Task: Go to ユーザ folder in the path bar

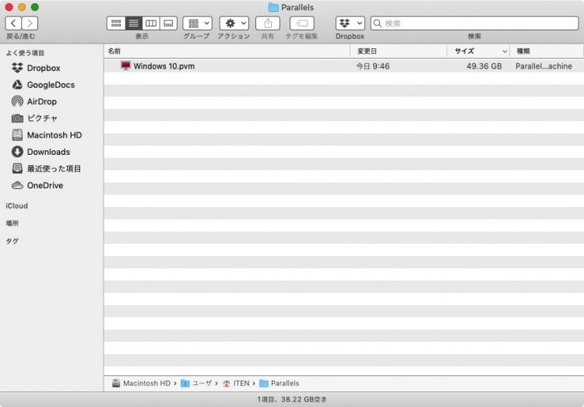Action: tap(196, 383)
